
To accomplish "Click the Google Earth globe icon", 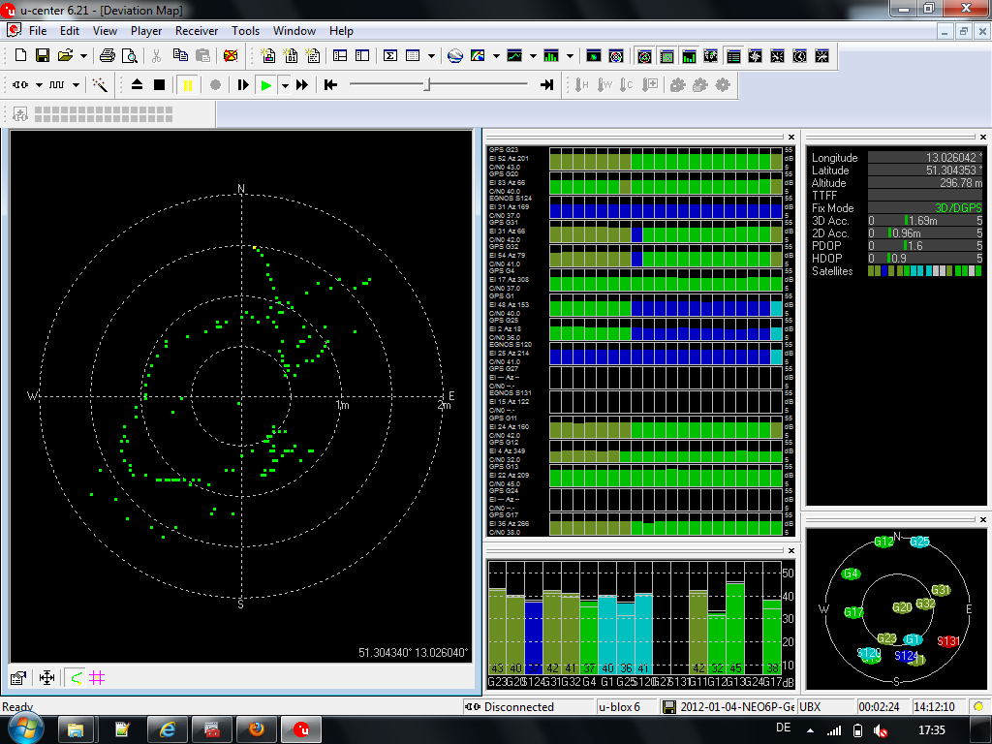I will [455, 55].
